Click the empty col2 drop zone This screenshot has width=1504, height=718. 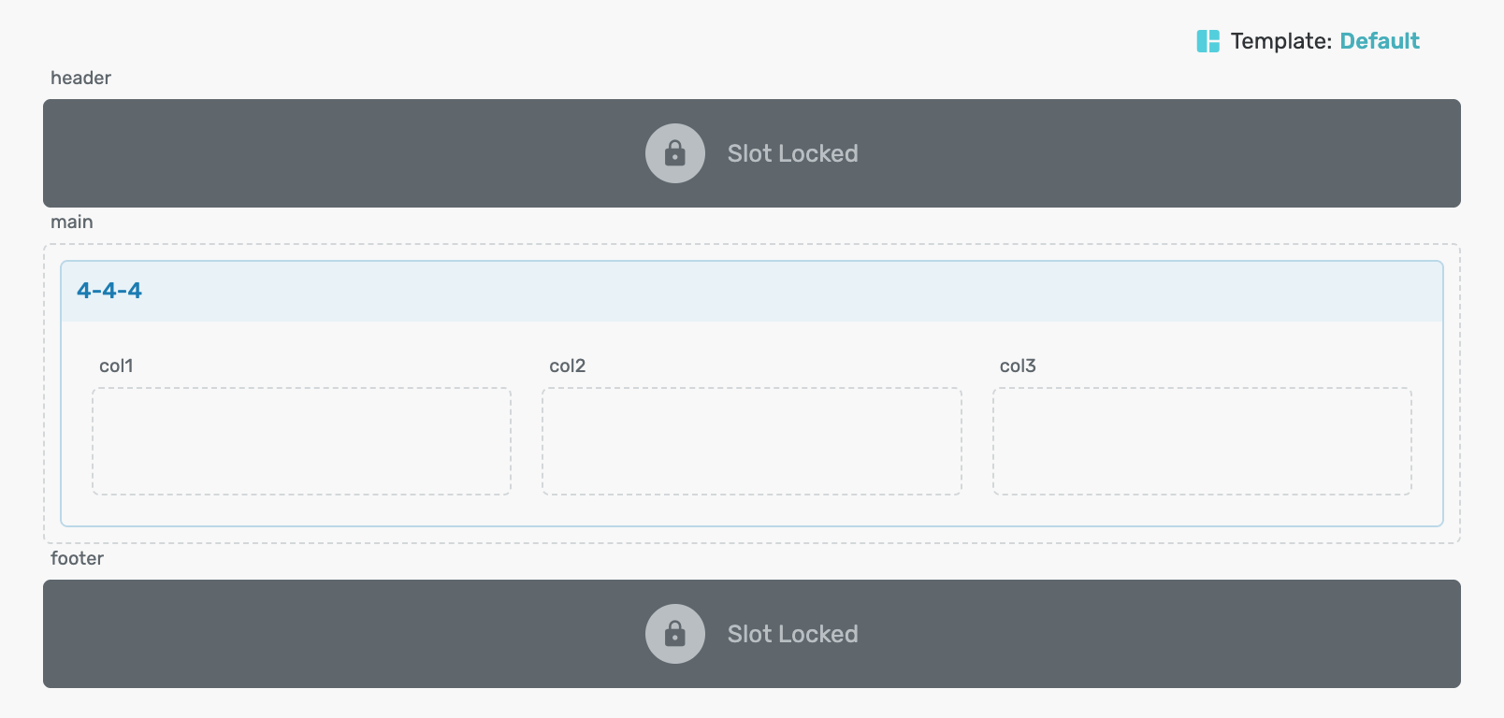[x=752, y=441]
